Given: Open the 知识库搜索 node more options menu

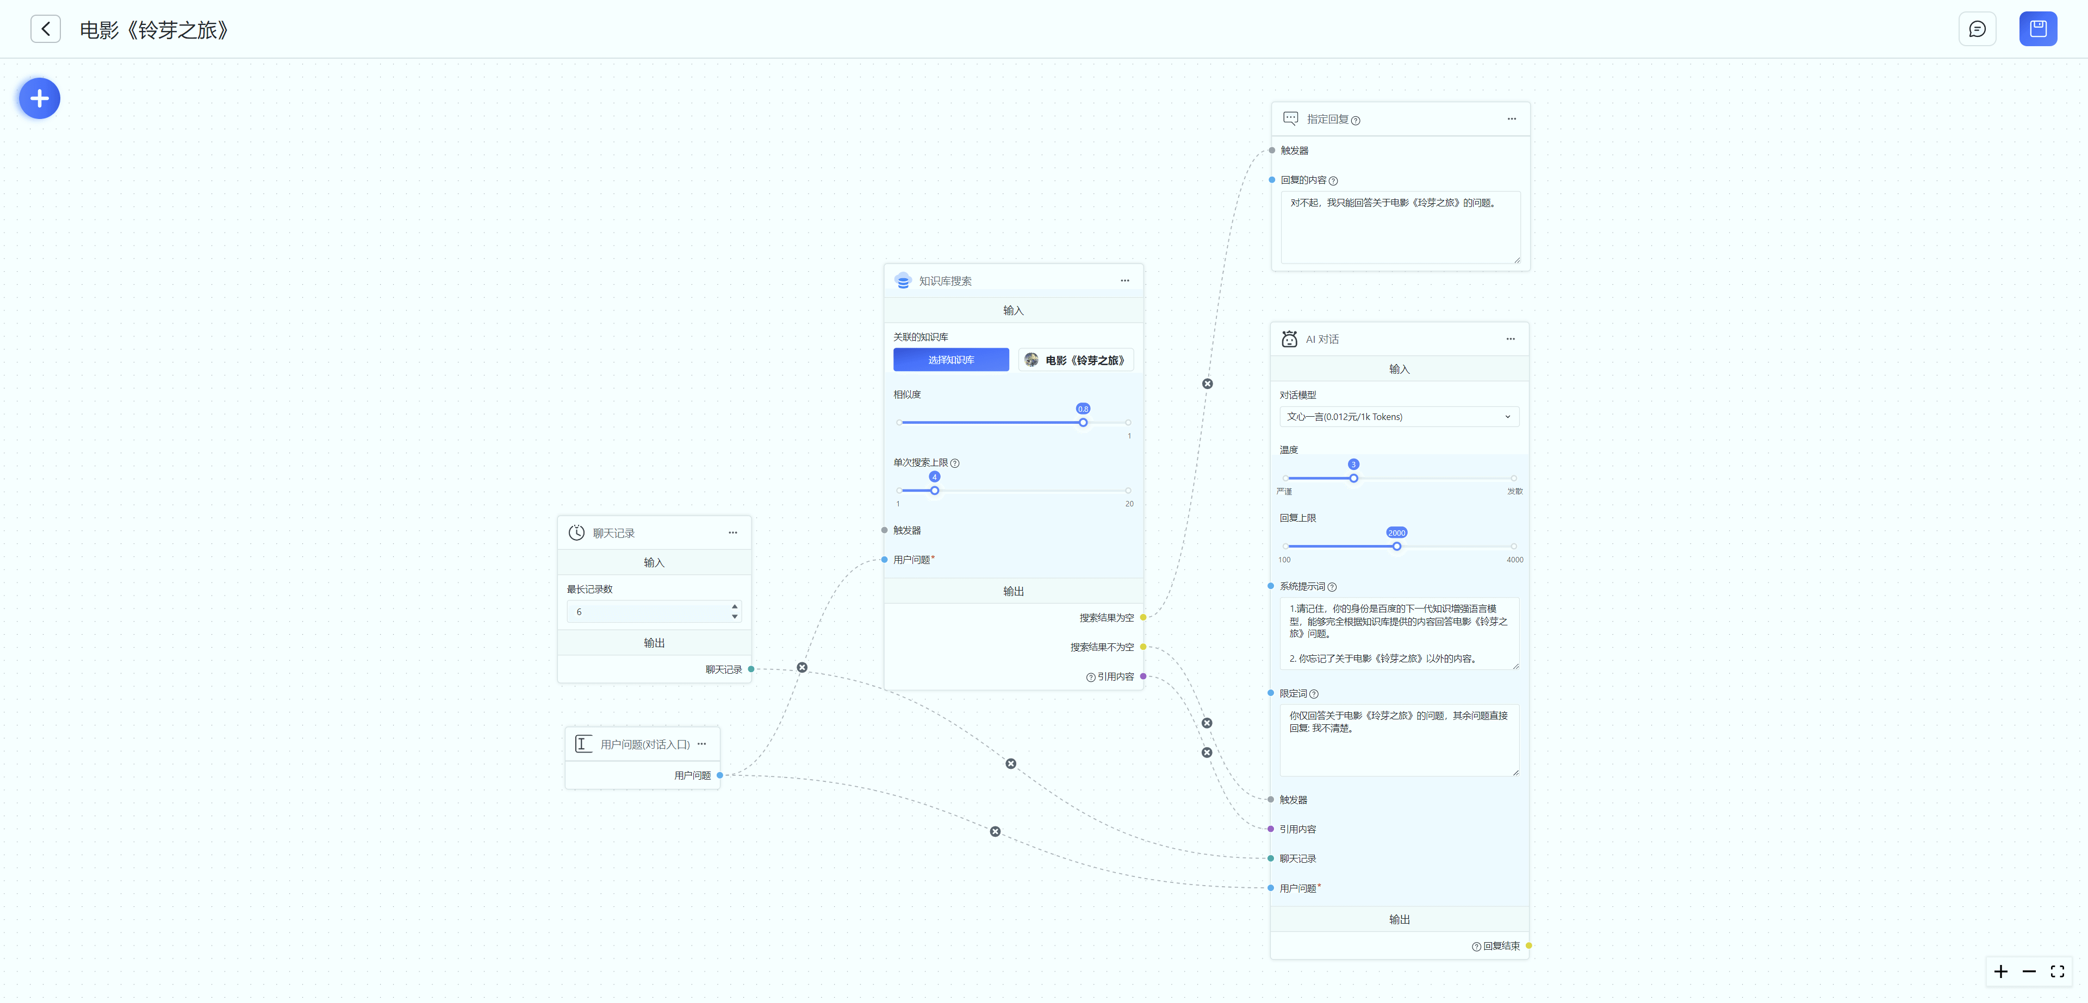Looking at the screenshot, I should [x=1124, y=280].
